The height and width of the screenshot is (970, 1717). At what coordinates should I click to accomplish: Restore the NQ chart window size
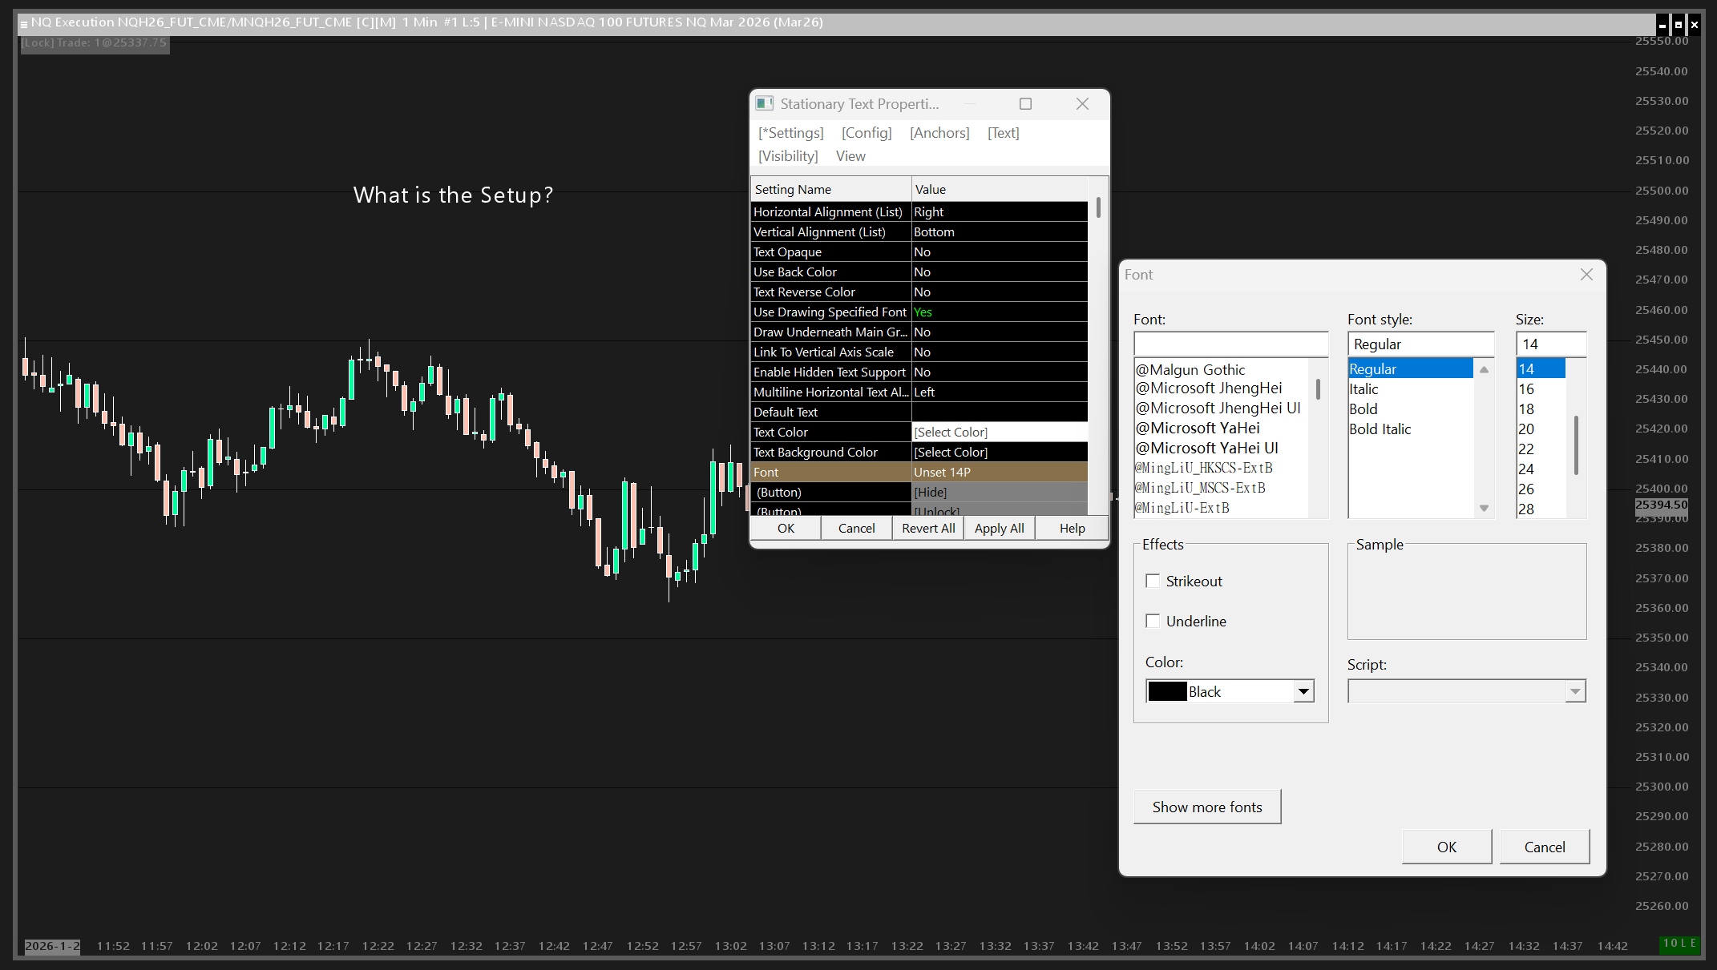coord(1679,25)
